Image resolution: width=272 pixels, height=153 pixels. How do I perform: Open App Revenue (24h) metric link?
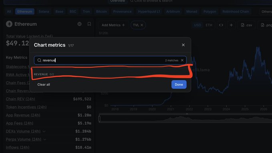(x=23, y=115)
